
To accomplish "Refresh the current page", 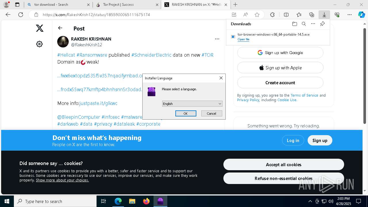I will [x=21, y=15].
